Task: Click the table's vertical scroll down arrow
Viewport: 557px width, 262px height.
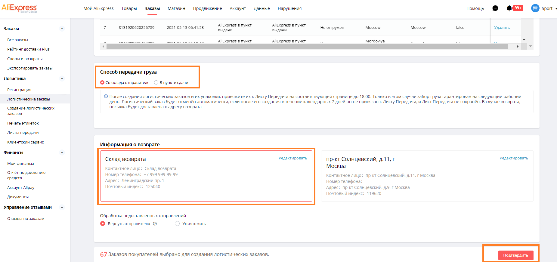Action: 524,40
